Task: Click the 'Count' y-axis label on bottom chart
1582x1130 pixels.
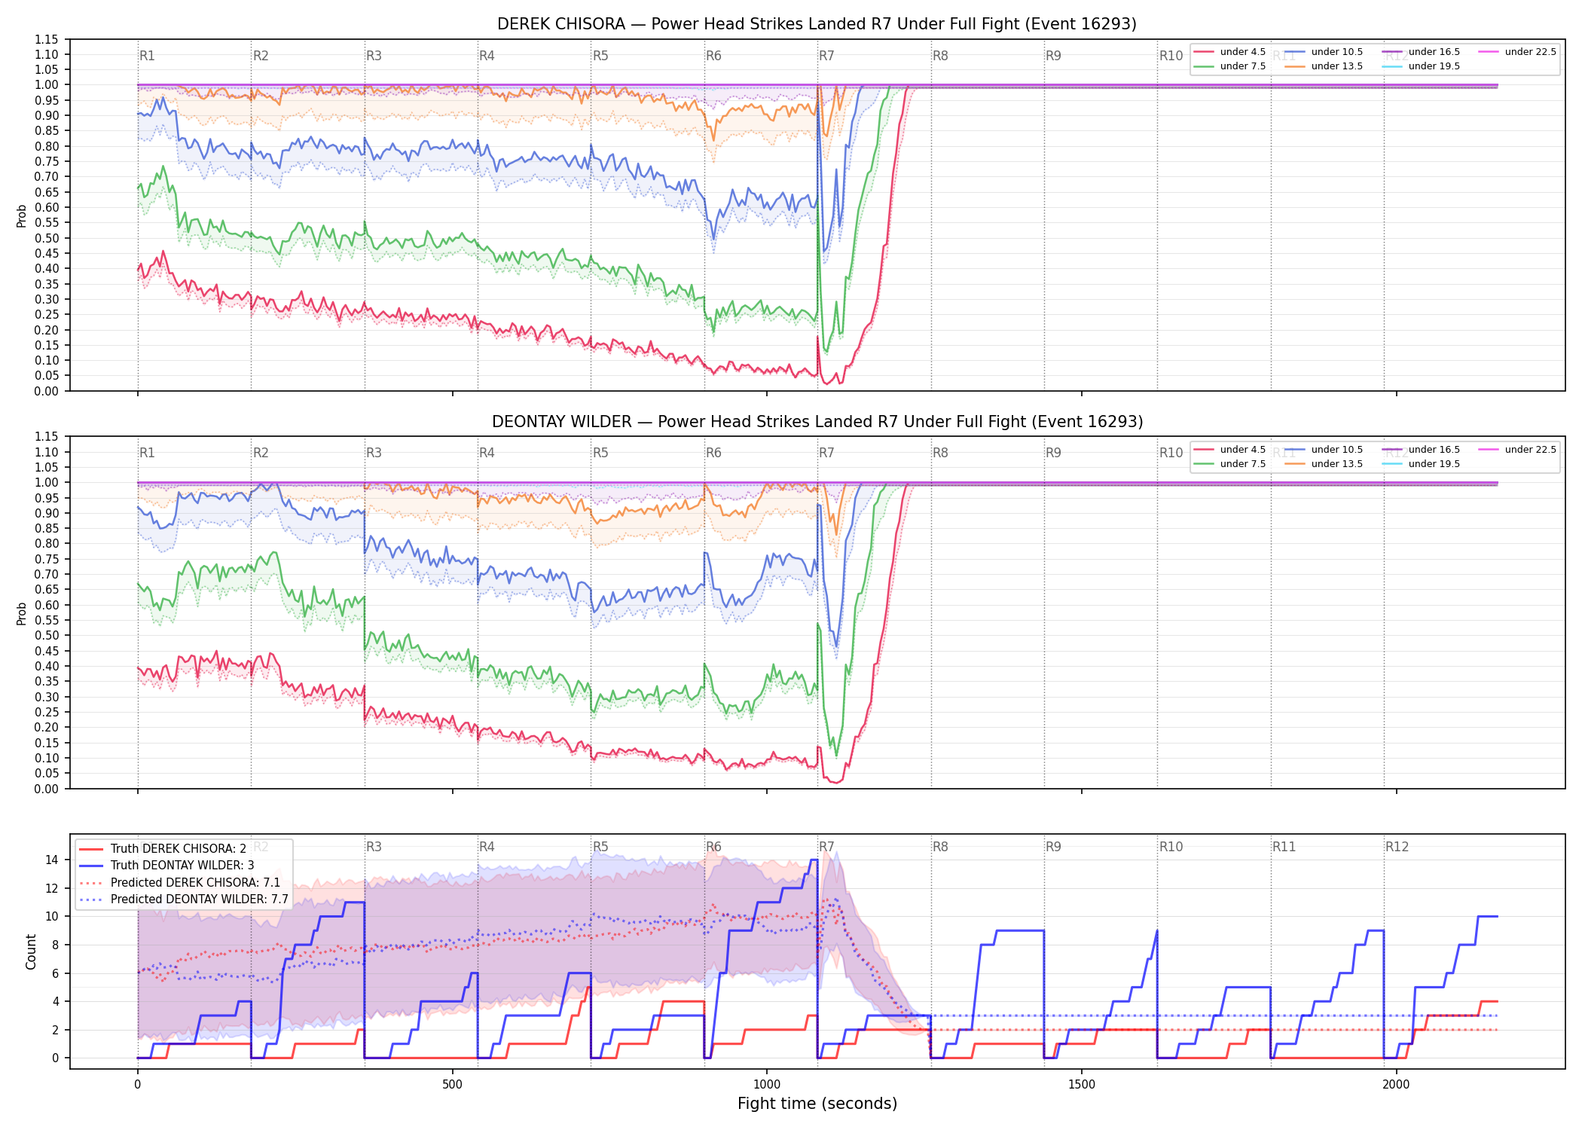Action: [31, 951]
